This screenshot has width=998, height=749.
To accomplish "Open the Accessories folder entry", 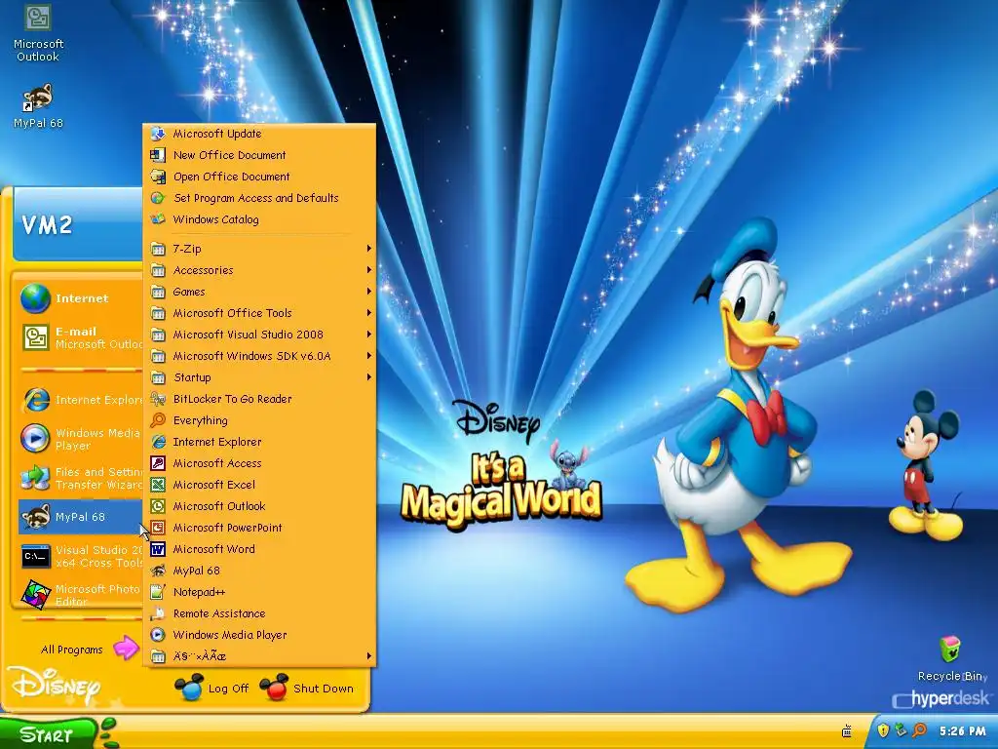I will click(259, 270).
